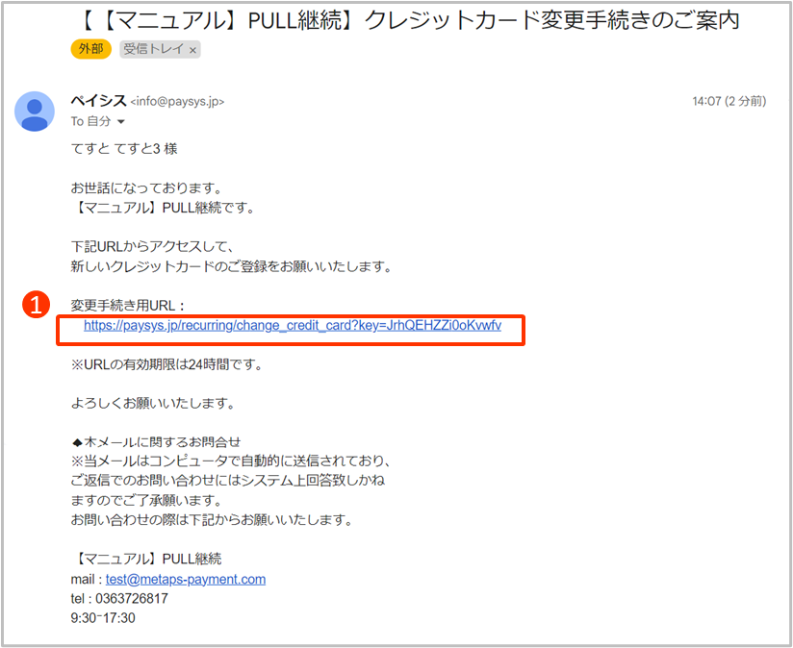The height and width of the screenshot is (648, 793).
Task: Click the よろしくお願いいたします closing line
Action: (x=153, y=403)
